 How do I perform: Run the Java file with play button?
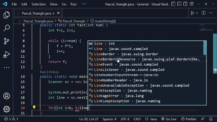click(192, 13)
